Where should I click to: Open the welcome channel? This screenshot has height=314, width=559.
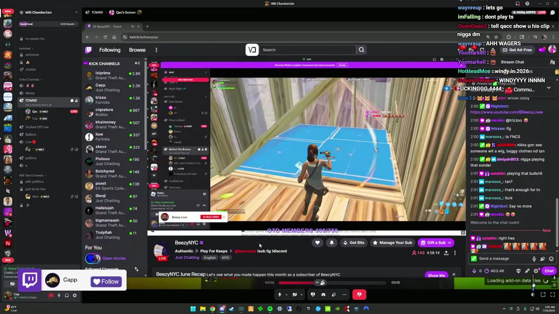pyautogui.click(x=48, y=55)
